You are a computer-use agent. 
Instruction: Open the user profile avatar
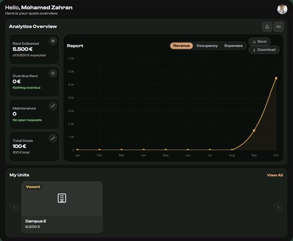point(282,9)
